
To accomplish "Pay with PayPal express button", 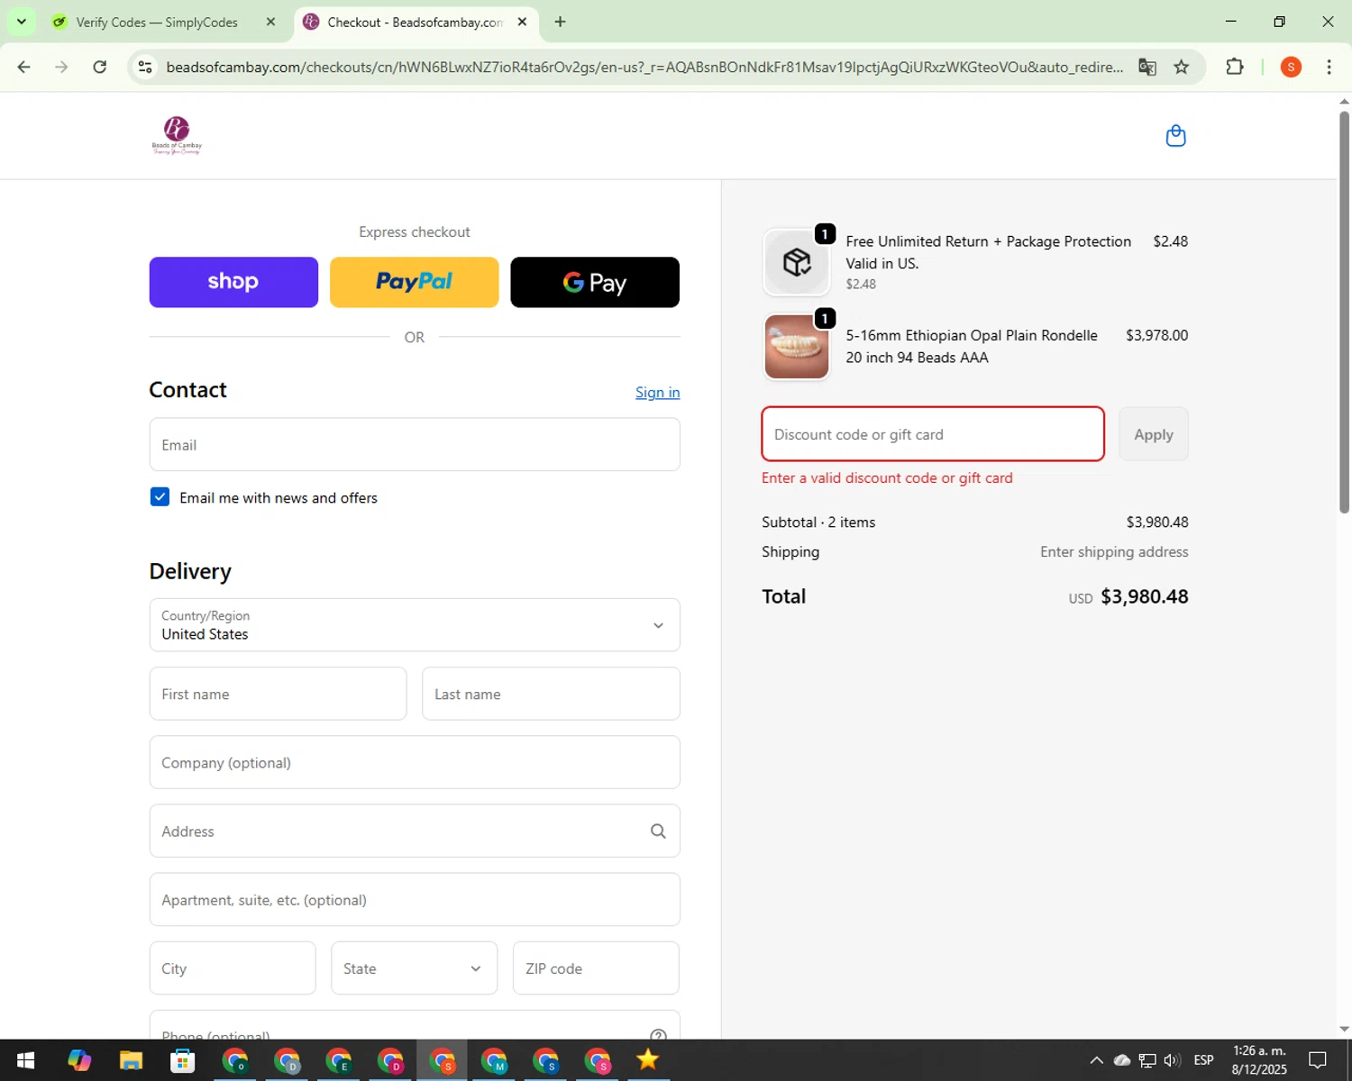I will point(415,282).
